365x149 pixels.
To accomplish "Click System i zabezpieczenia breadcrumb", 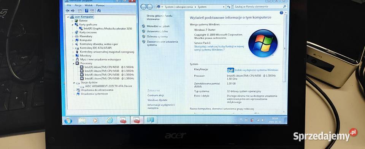I will (179, 7).
